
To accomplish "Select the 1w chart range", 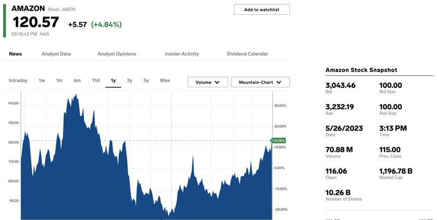I will (x=42, y=80).
